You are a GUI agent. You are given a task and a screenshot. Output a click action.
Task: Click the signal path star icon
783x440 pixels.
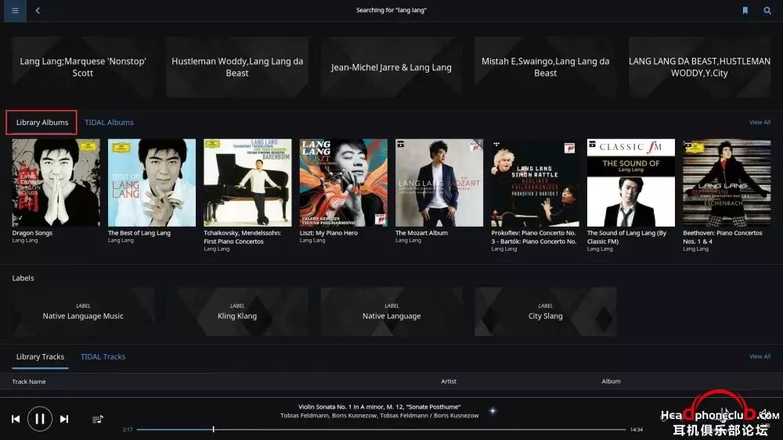point(493,410)
